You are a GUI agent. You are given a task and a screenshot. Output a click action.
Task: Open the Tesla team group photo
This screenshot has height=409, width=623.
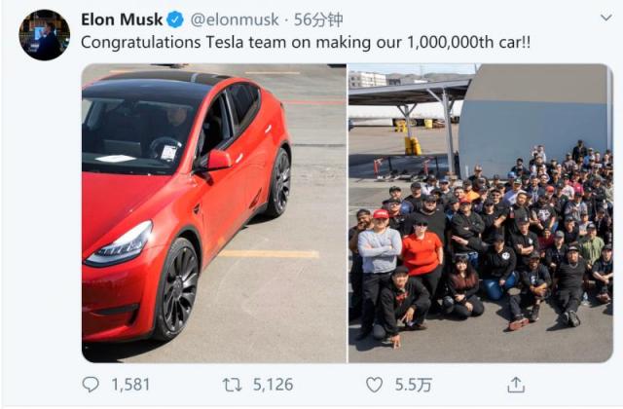(x=481, y=213)
